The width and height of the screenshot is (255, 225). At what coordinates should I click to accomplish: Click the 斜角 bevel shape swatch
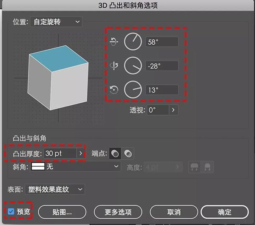point(38,166)
